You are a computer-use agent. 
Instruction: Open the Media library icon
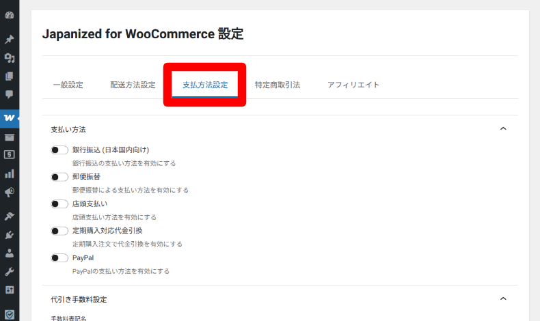click(10, 58)
